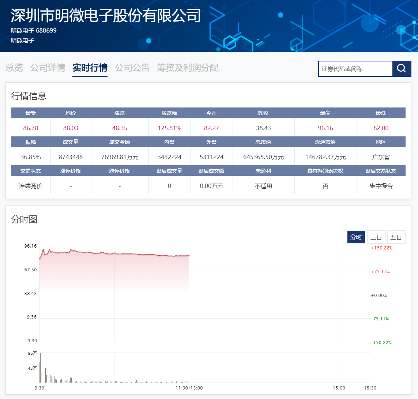Image resolution: width=418 pixels, height=399 pixels.
Task: Go to 筹资及利润分配 tab
Action: click(187, 68)
